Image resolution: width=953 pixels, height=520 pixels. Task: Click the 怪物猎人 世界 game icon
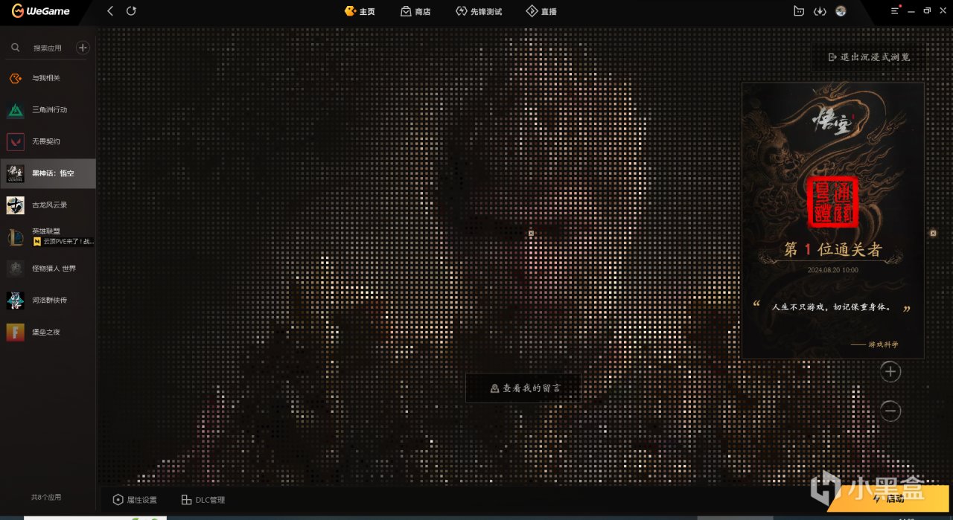16,269
